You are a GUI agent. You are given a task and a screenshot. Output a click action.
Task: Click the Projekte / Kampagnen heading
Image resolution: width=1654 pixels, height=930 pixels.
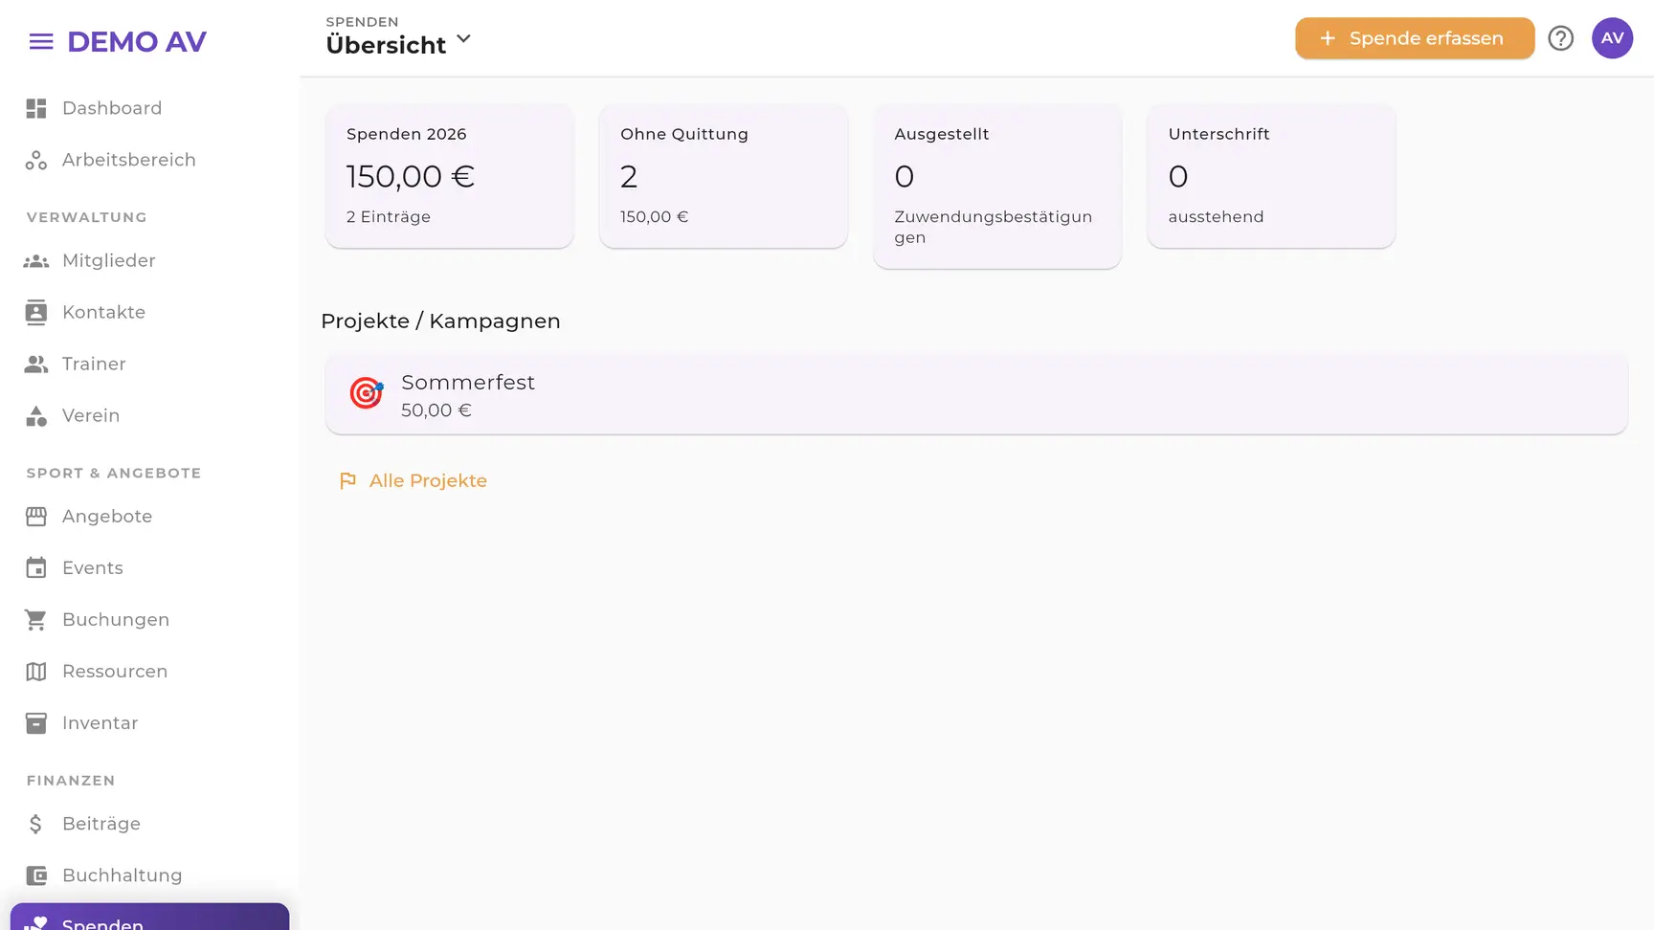tap(440, 321)
